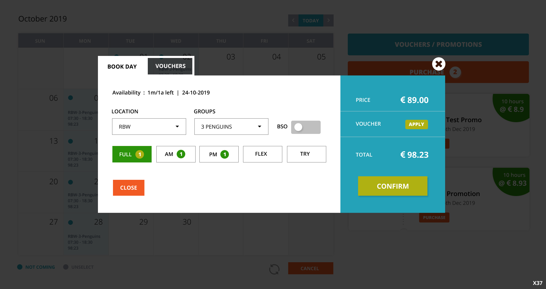Image resolution: width=546 pixels, height=289 pixels.
Task: Click the orange Close button
Action: (x=129, y=188)
